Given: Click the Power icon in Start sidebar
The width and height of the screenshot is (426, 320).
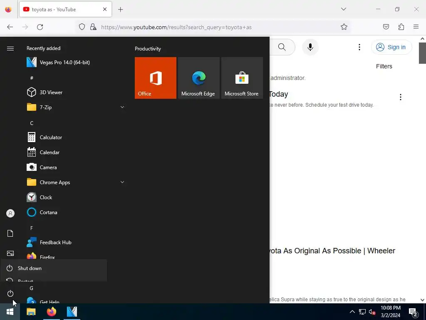Looking at the screenshot, I should point(10,293).
